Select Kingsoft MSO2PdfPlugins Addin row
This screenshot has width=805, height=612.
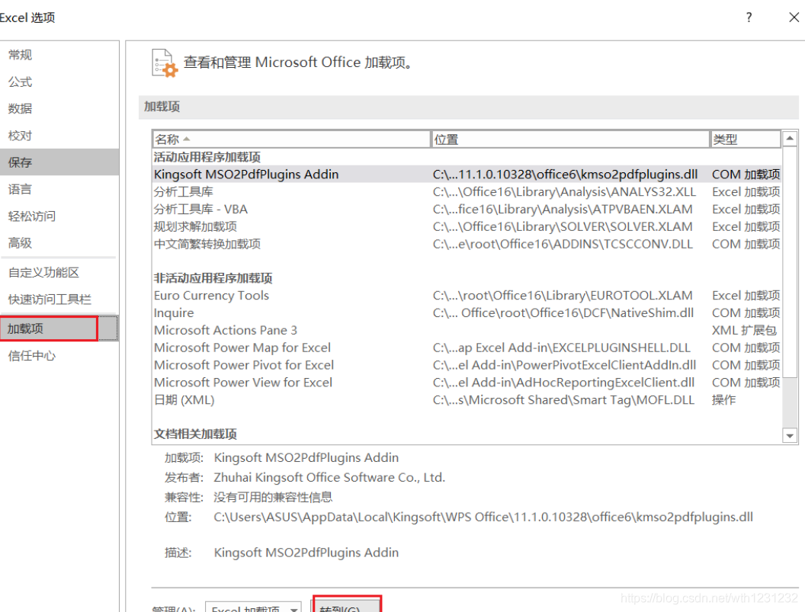click(x=467, y=175)
